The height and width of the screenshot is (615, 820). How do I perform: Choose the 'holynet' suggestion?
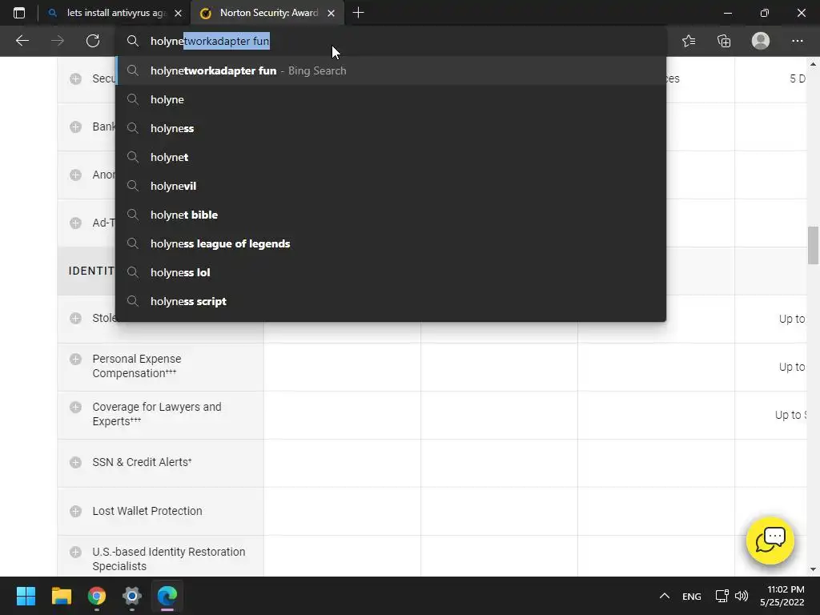[391, 157]
